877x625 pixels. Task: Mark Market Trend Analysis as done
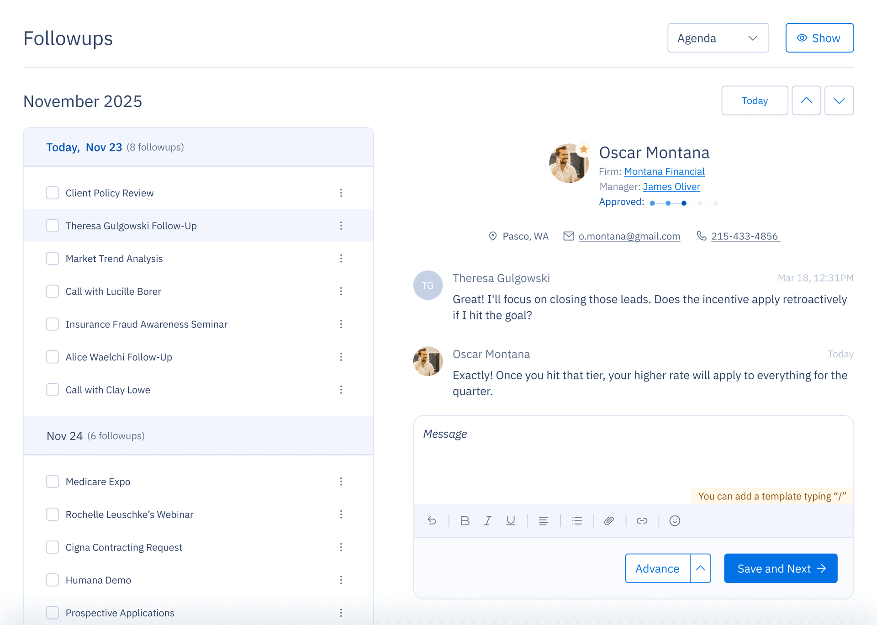point(53,259)
